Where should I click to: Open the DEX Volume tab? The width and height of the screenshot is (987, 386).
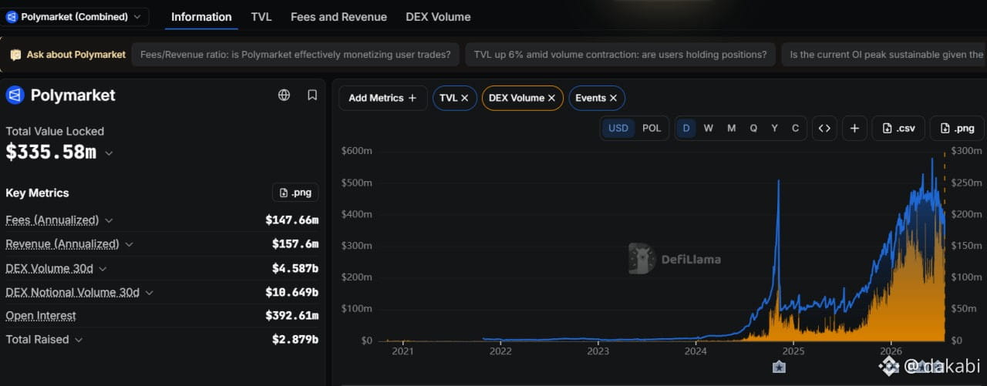438,16
